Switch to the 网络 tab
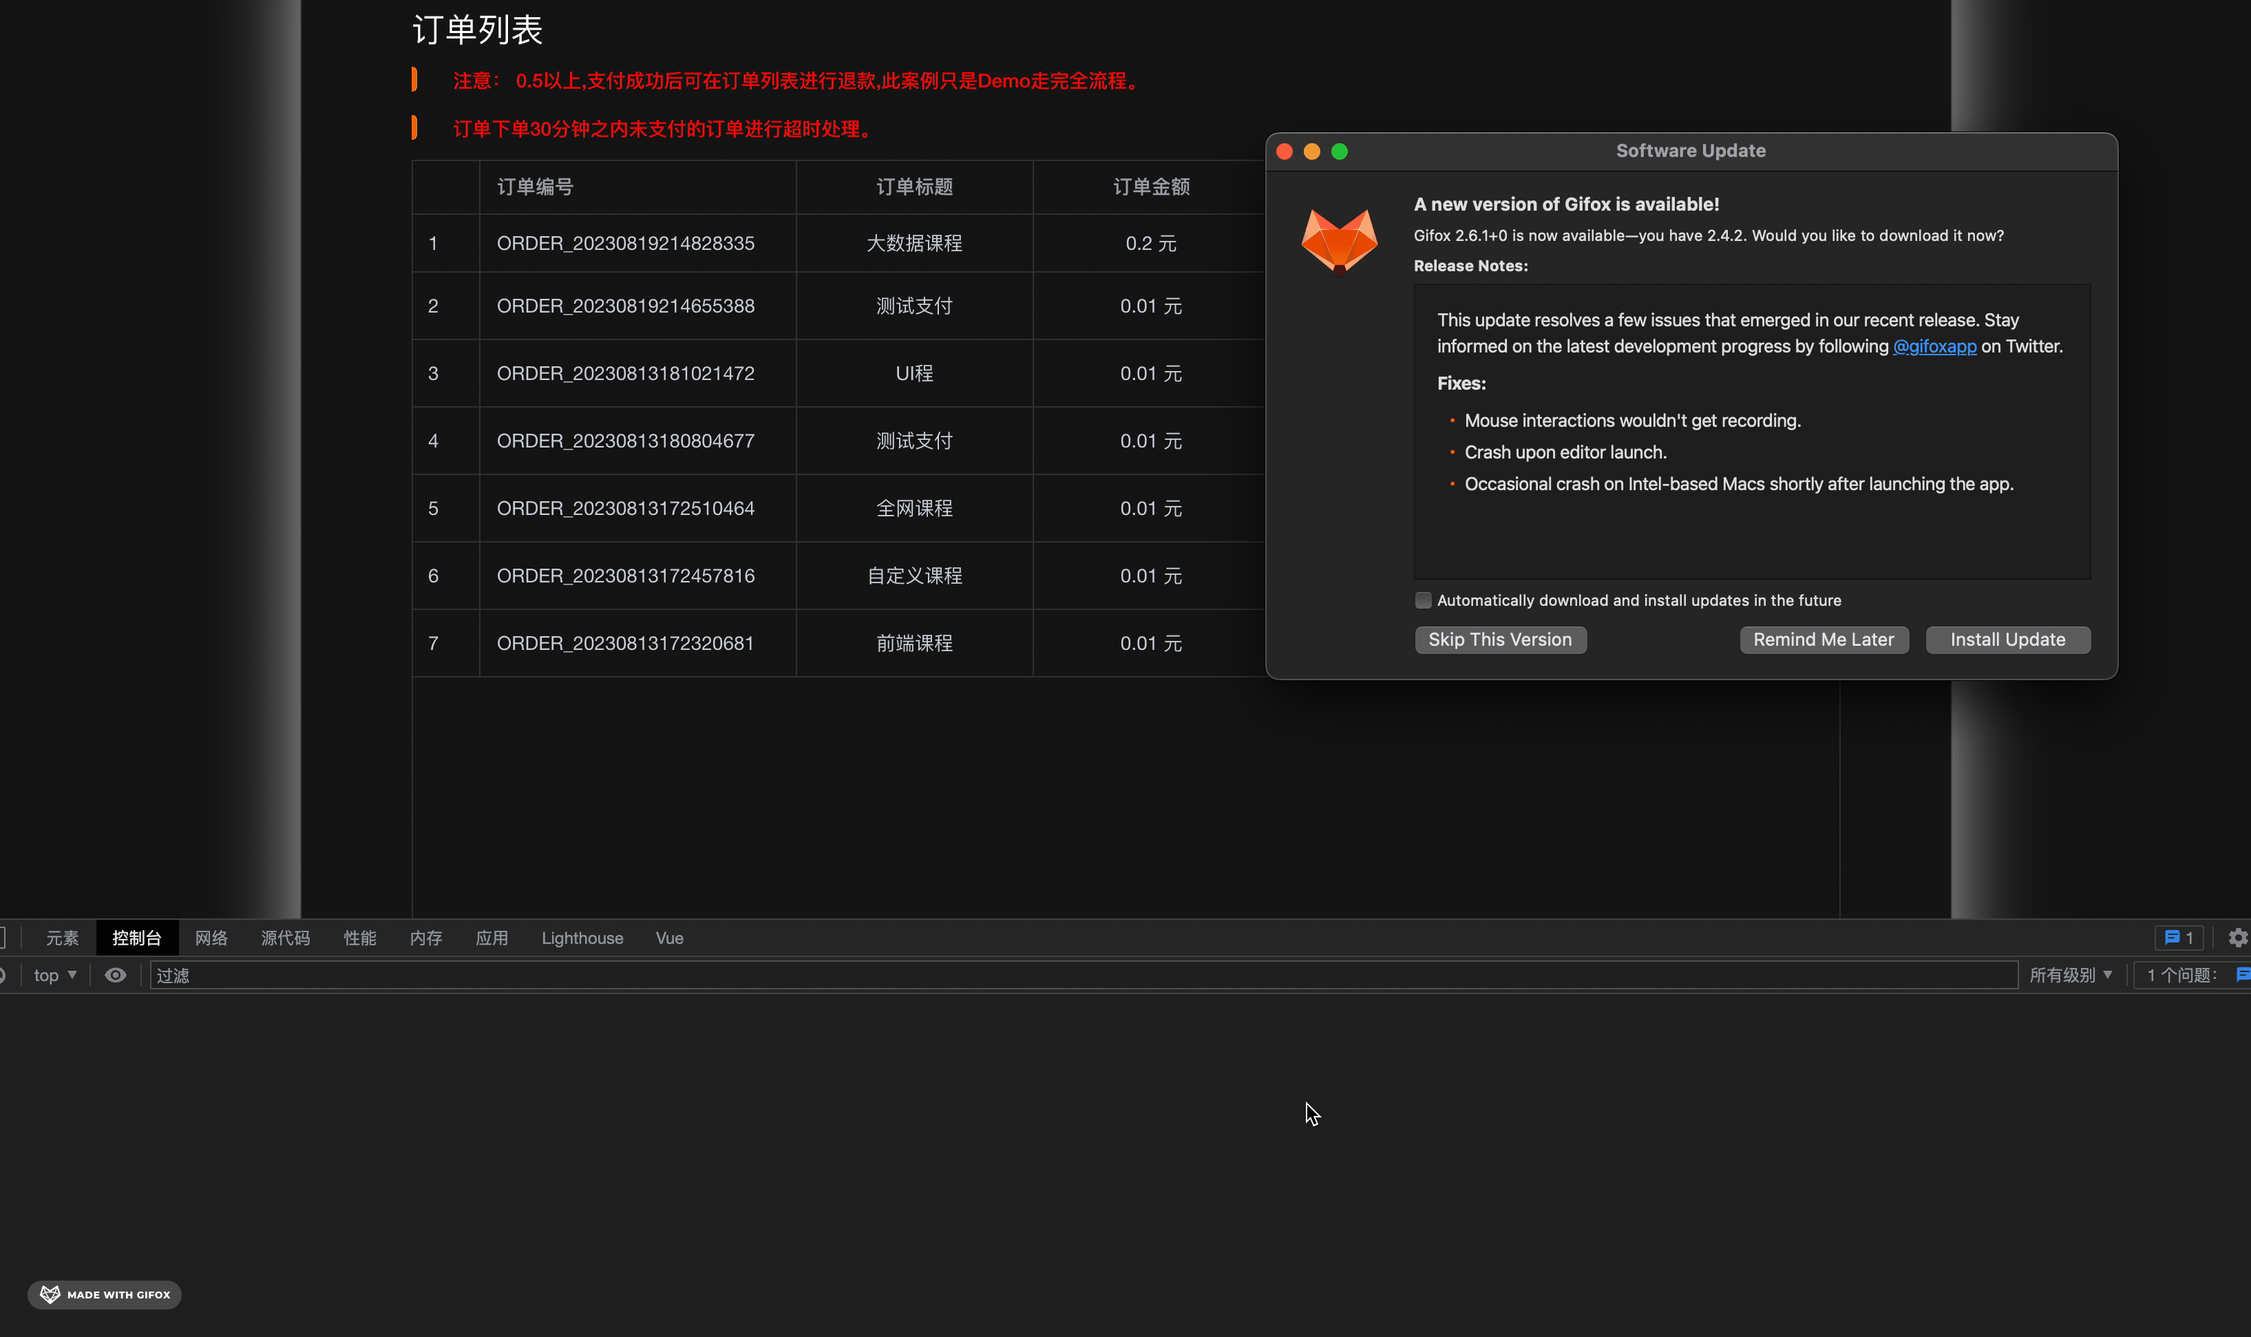Screen dimensions: 2251x1337 211,938
